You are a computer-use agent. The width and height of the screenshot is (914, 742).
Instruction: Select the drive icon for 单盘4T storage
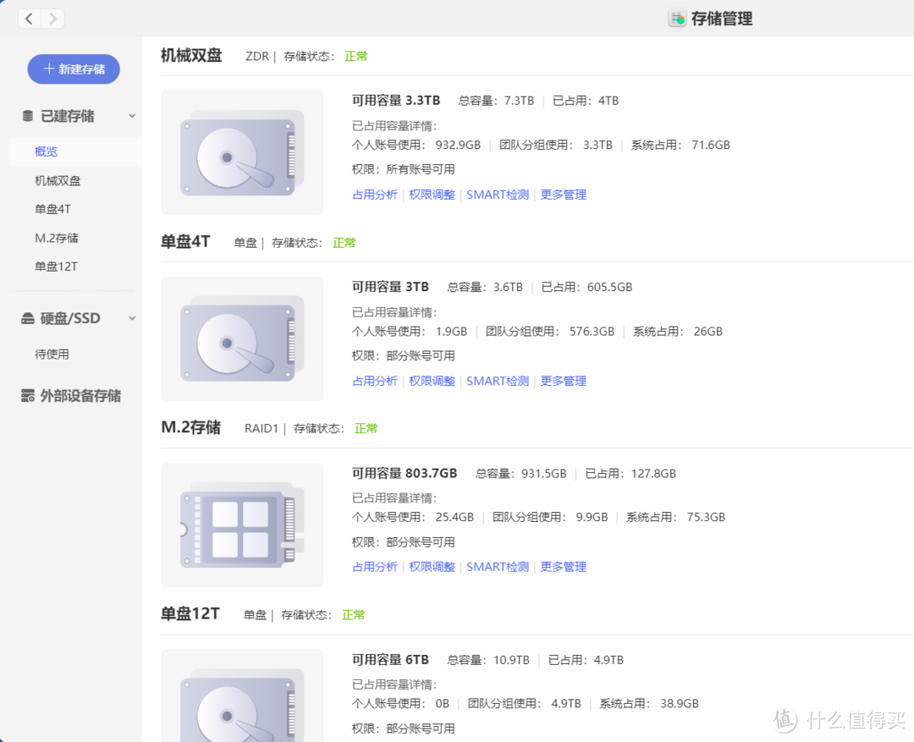(x=241, y=338)
